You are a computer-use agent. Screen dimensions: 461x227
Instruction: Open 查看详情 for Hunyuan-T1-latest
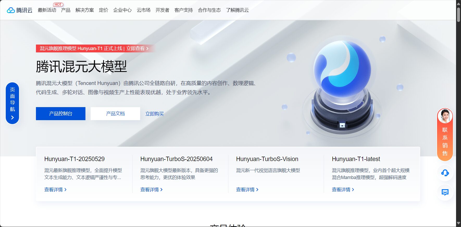click(x=343, y=190)
